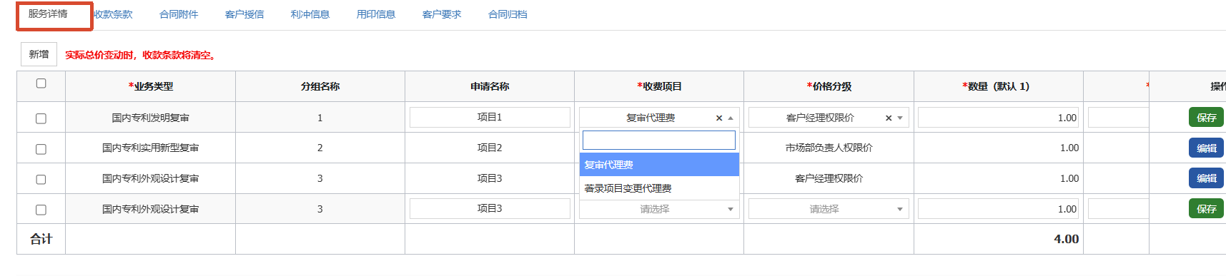Image resolution: width=1226 pixels, height=276 pixels.
Task: Choose 著录项目变更代理费 from the dropdown list
Action: [x=659, y=188]
